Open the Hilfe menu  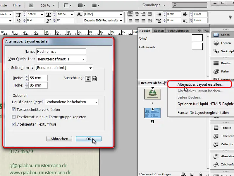tap(17, 5)
